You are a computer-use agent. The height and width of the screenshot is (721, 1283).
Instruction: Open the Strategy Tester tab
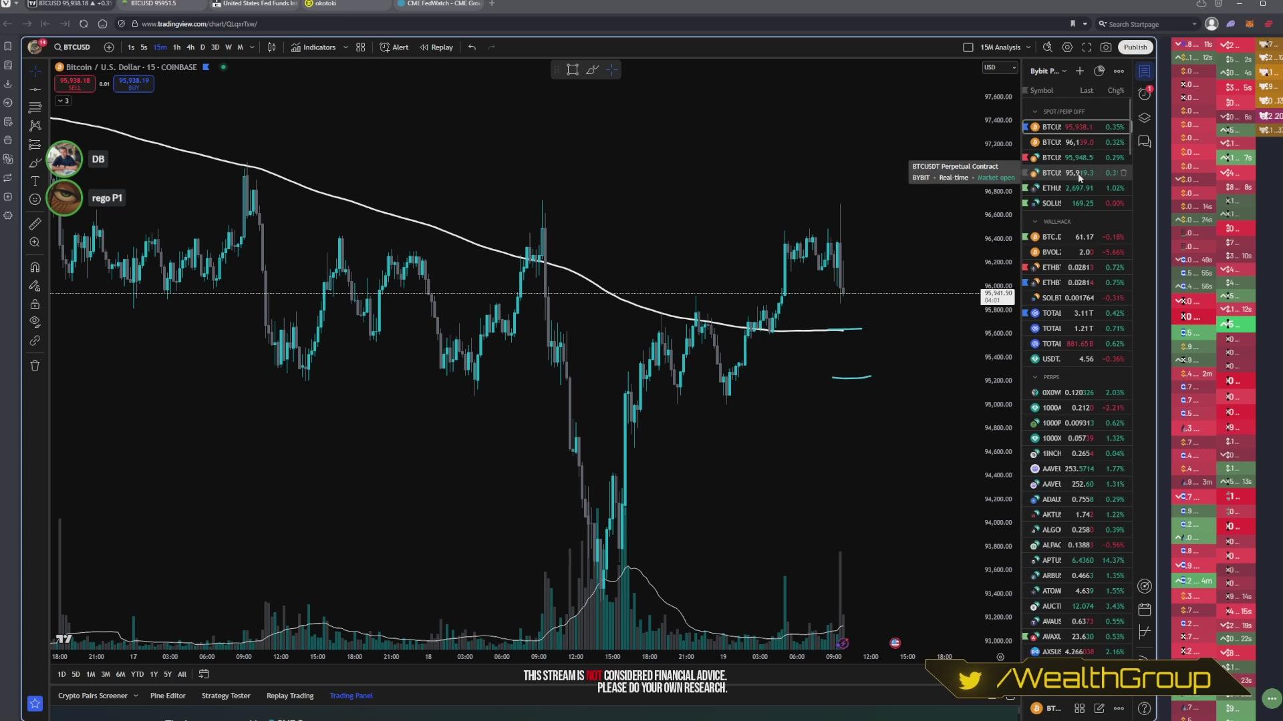[x=226, y=696]
